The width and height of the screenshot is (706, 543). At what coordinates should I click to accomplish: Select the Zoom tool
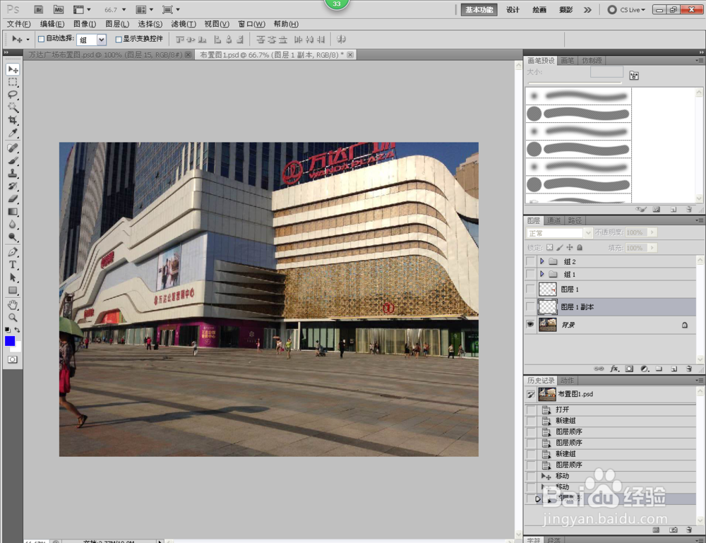pyautogui.click(x=13, y=318)
